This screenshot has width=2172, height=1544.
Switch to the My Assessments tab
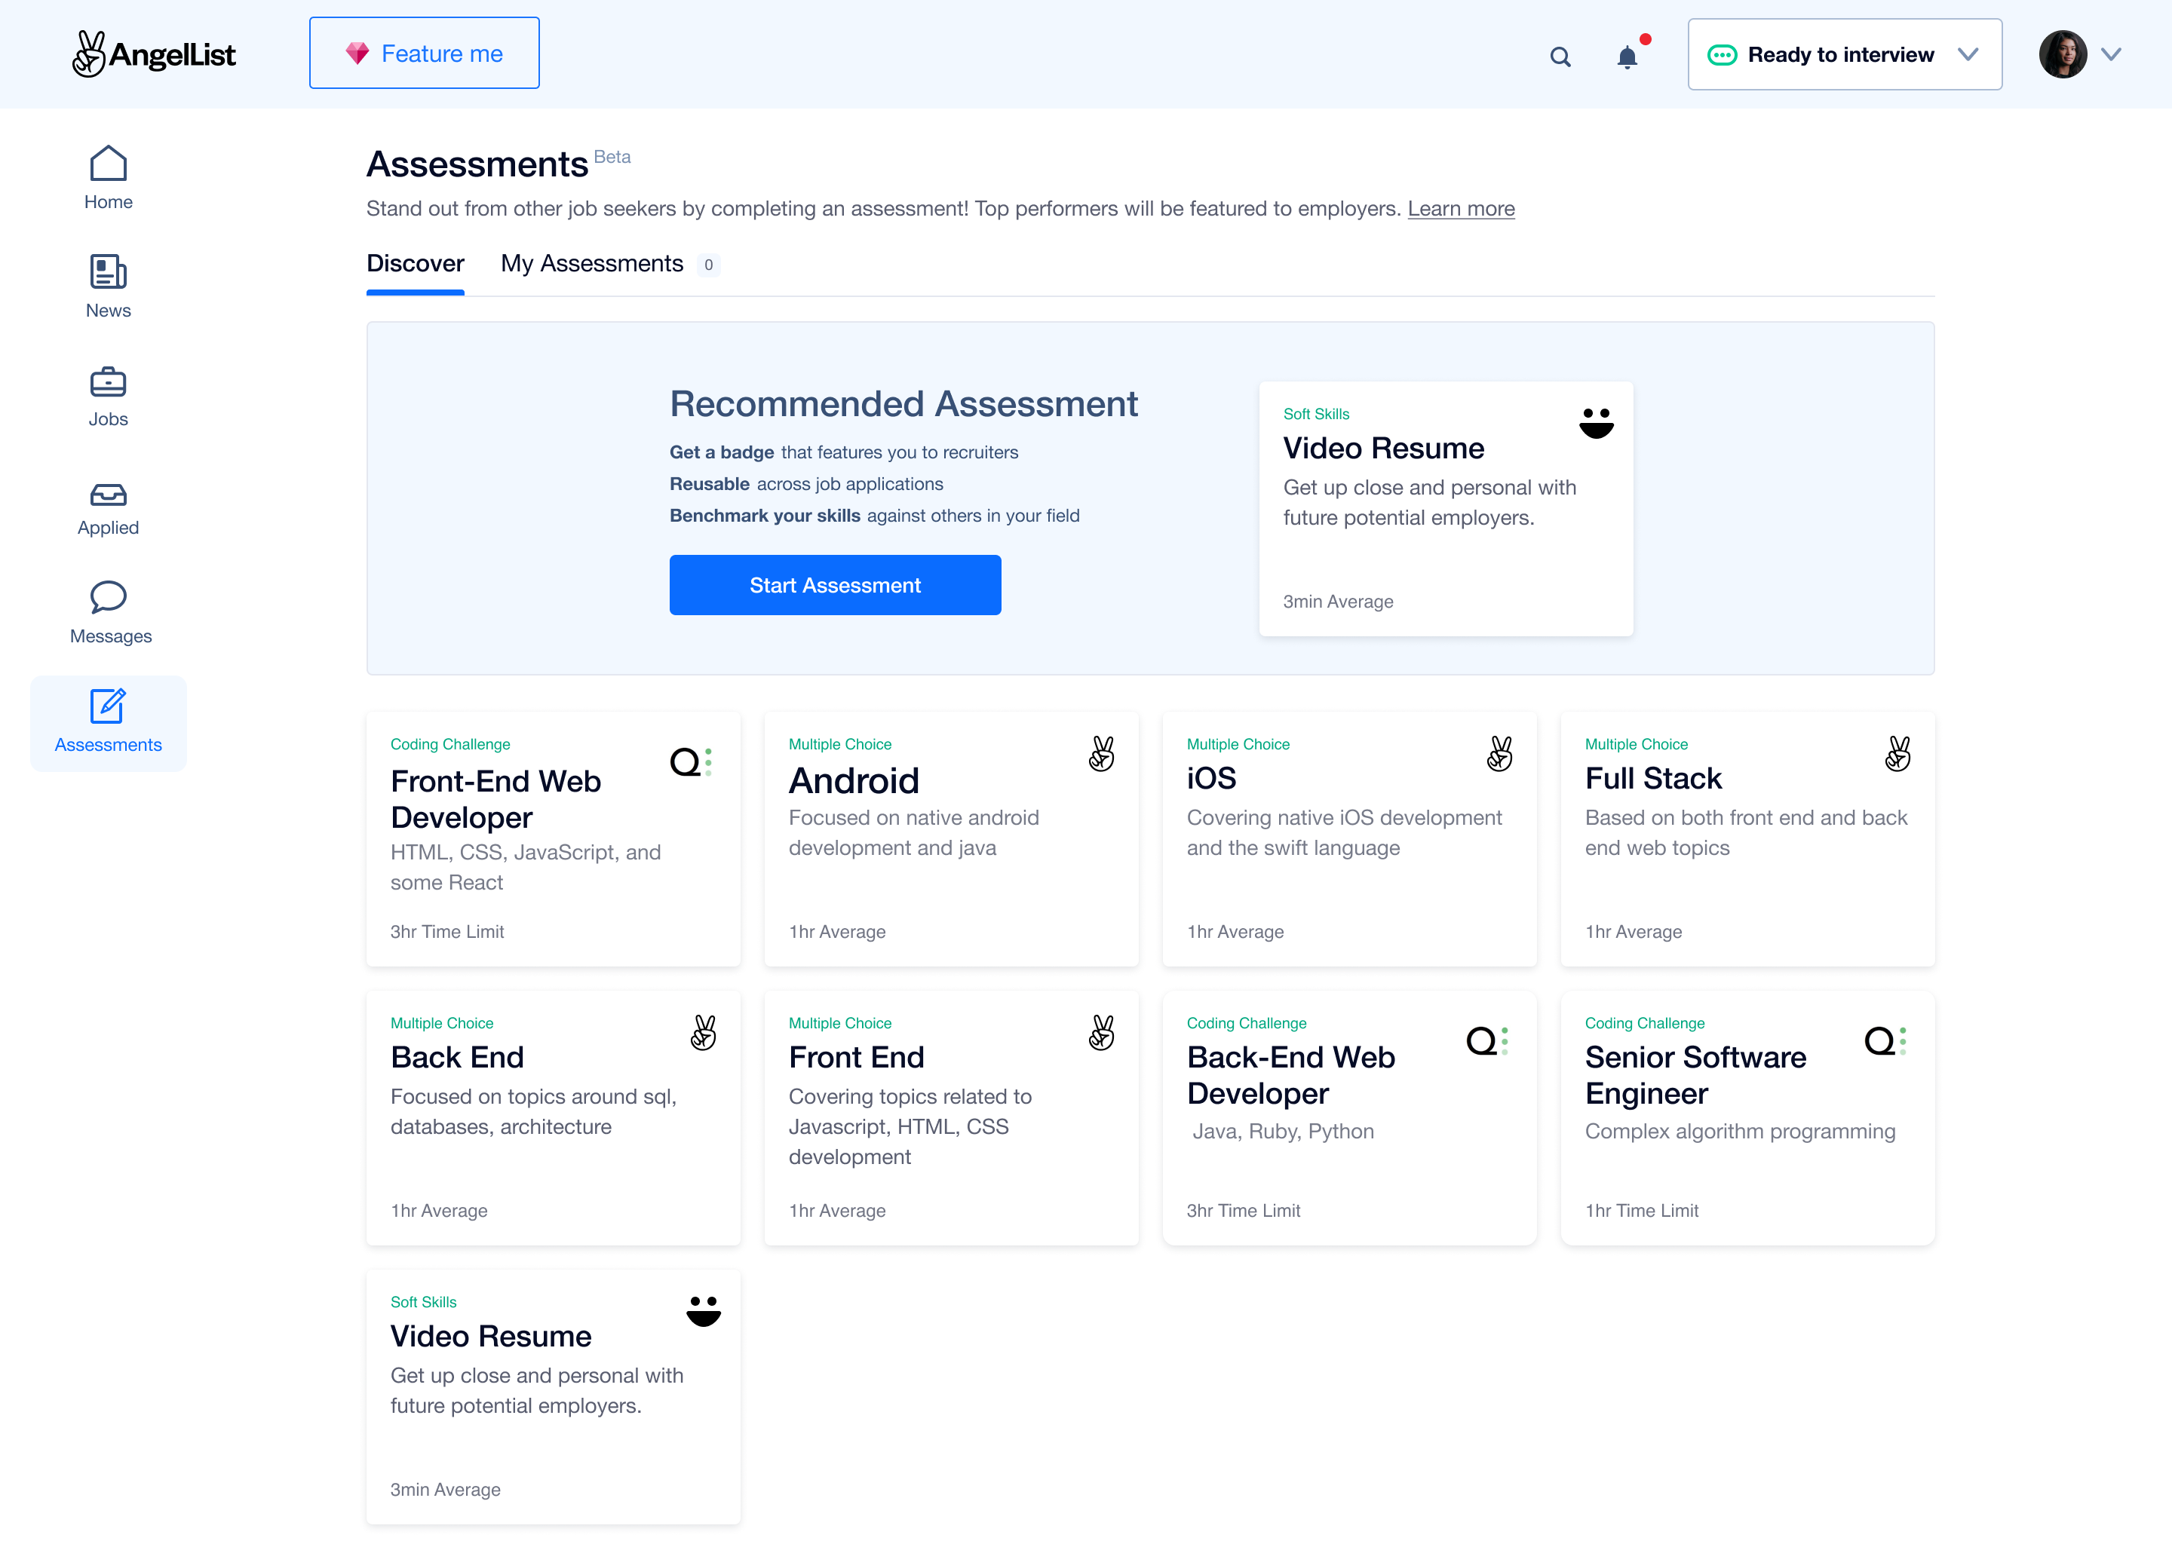pyautogui.click(x=593, y=263)
